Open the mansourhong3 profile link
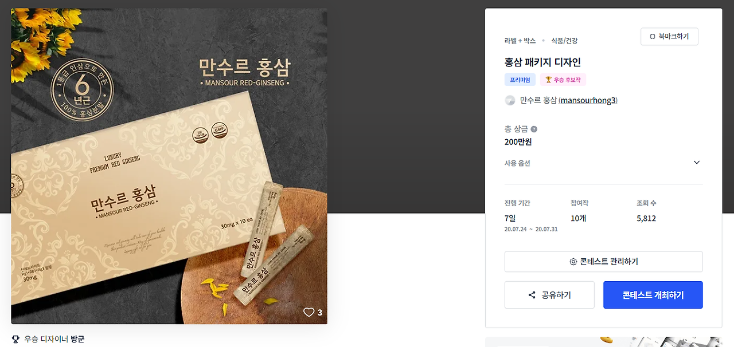This screenshot has height=347, width=734. click(x=588, y=100)
